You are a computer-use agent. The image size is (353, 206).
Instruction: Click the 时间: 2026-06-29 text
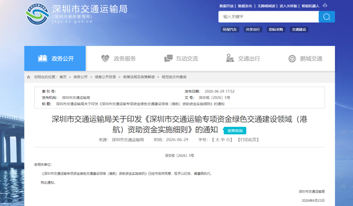coord(171,140)
